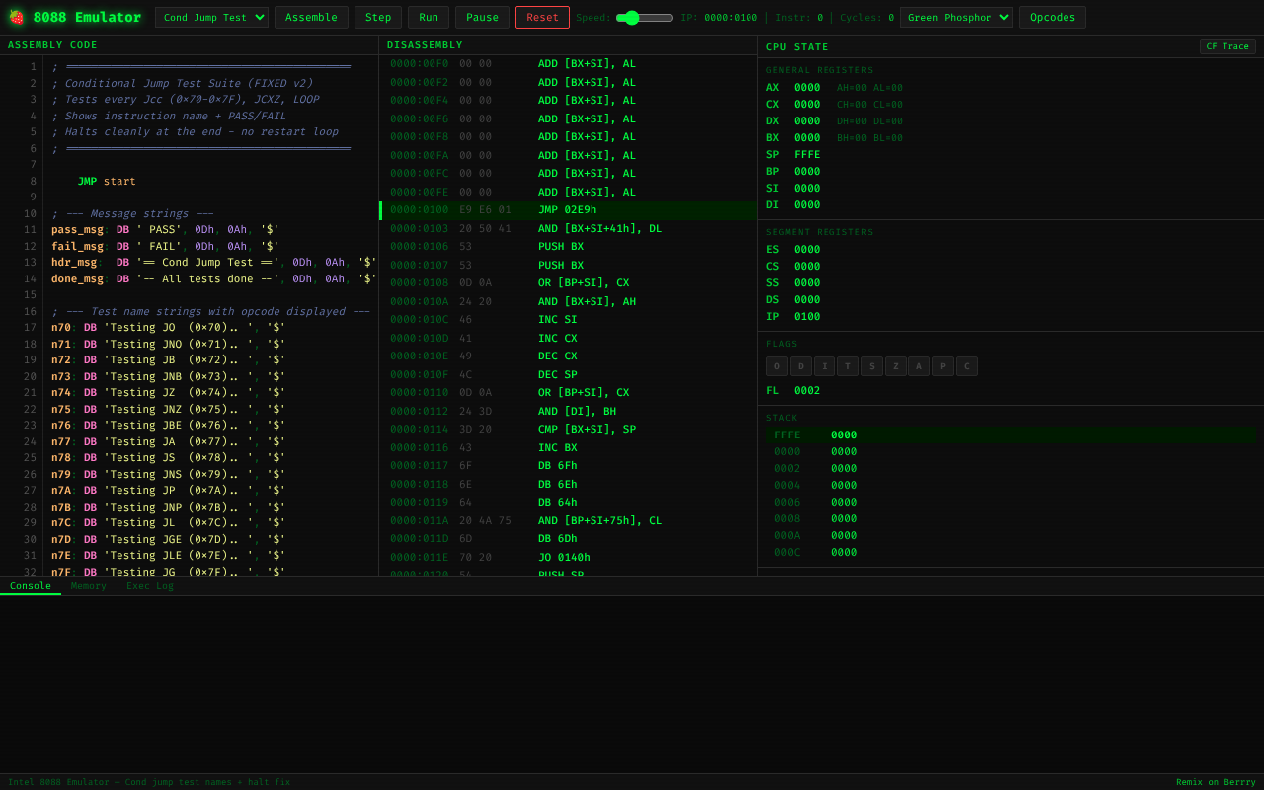Open the Opcodes reference

coord(1053,17)
